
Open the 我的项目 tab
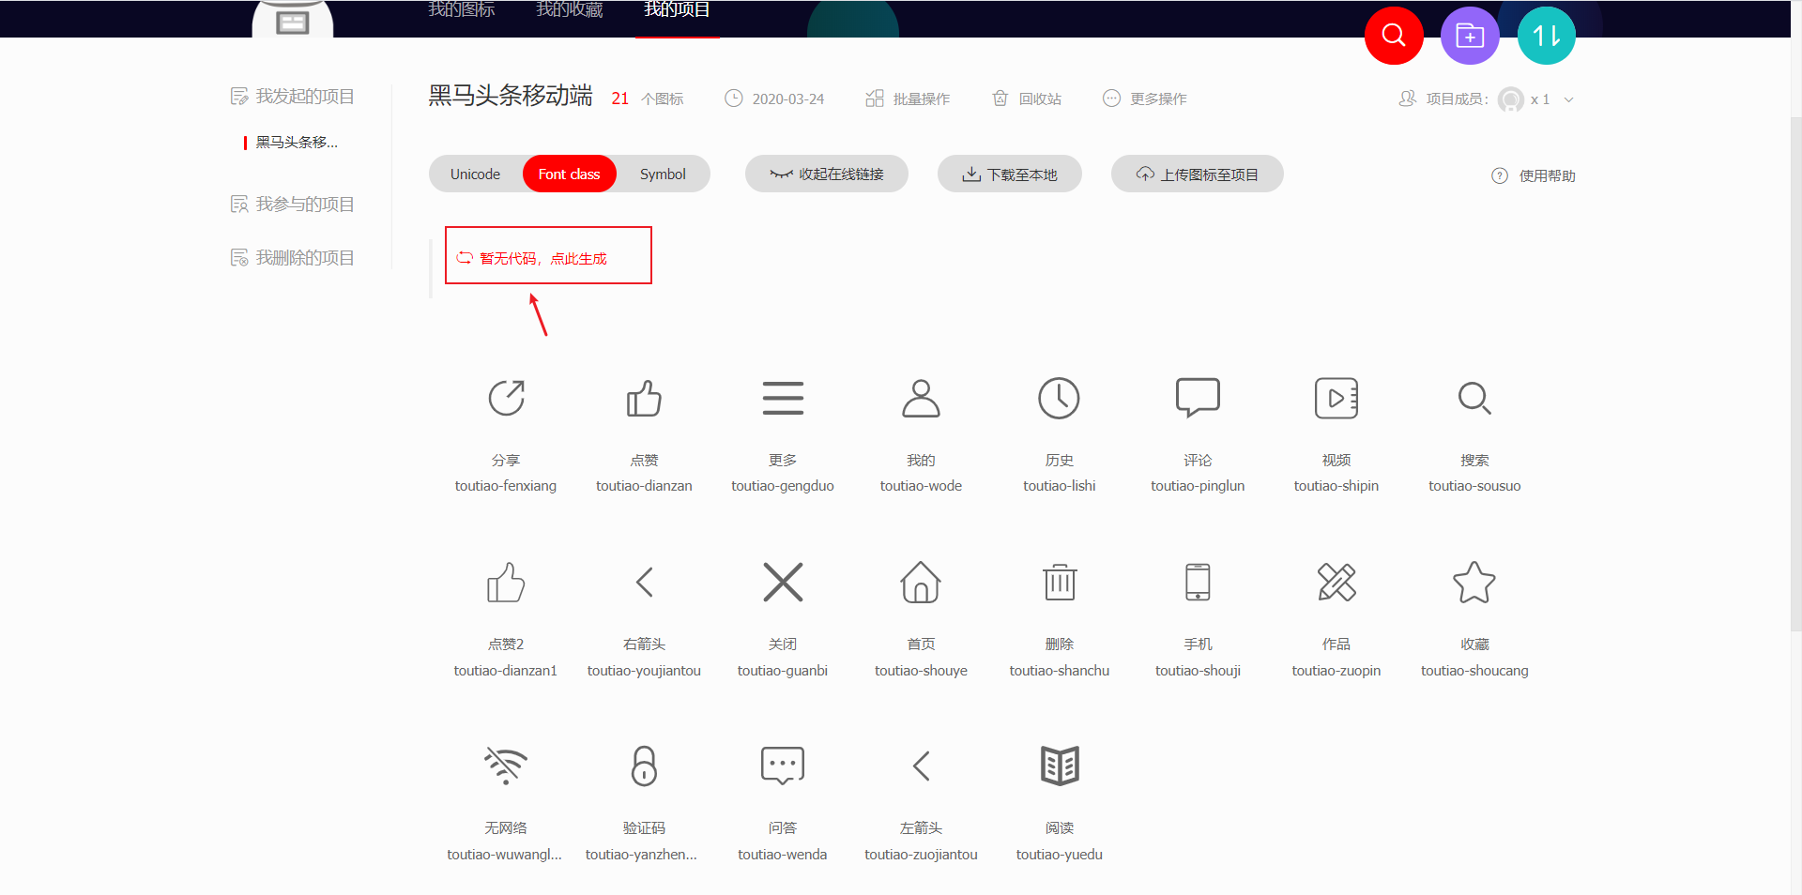click(678, 10)
